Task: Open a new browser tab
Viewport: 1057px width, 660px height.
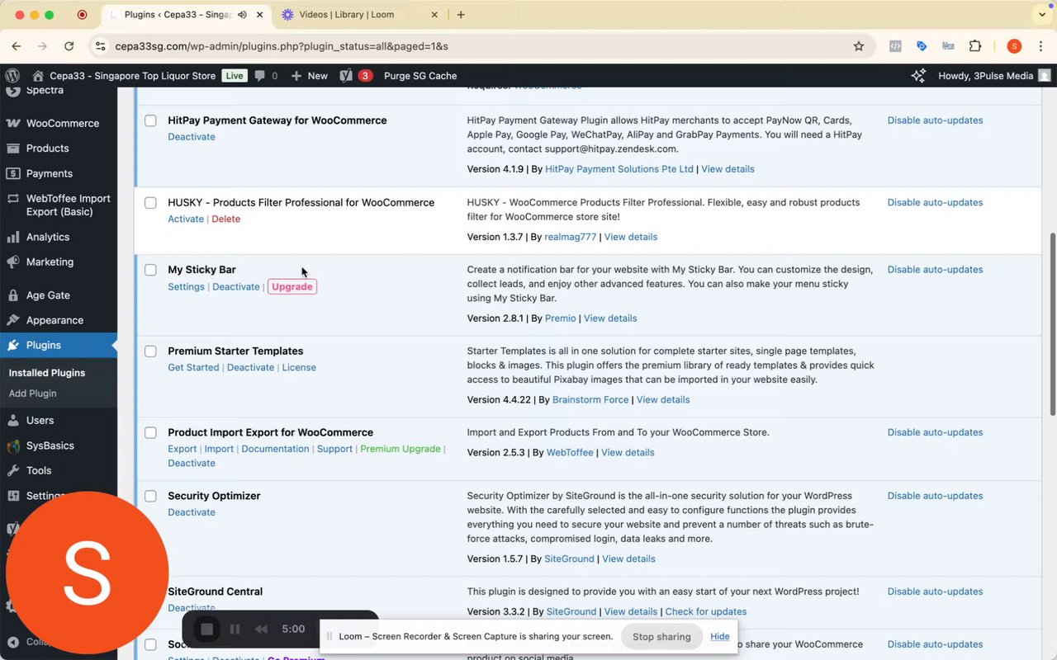Action: pyautogui.click(x=461, y=15)
